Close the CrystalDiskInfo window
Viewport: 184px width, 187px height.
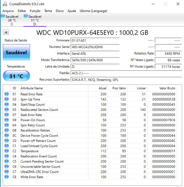(178, 4)
